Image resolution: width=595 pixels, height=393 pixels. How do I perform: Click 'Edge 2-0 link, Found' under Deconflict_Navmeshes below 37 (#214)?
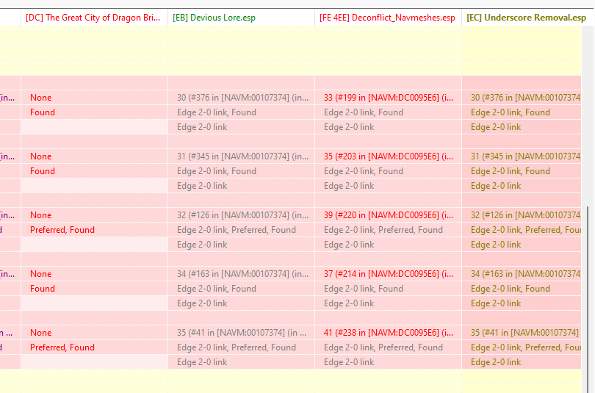pos(363,289)
